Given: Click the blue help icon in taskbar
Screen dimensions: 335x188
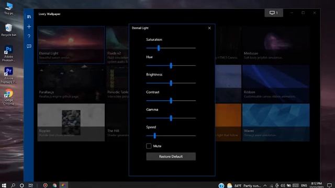Looking at the screenshot, I should click(221, 186).
